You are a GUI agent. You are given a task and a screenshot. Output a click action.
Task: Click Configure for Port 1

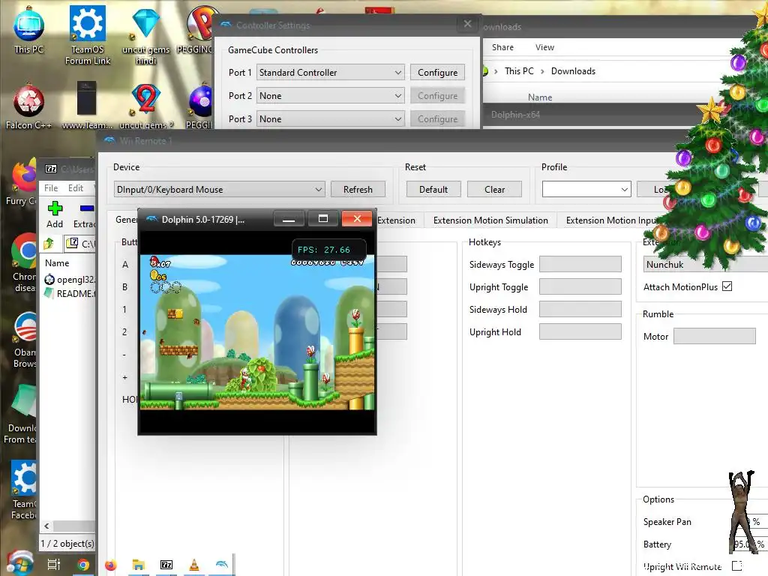pos(437,73)
